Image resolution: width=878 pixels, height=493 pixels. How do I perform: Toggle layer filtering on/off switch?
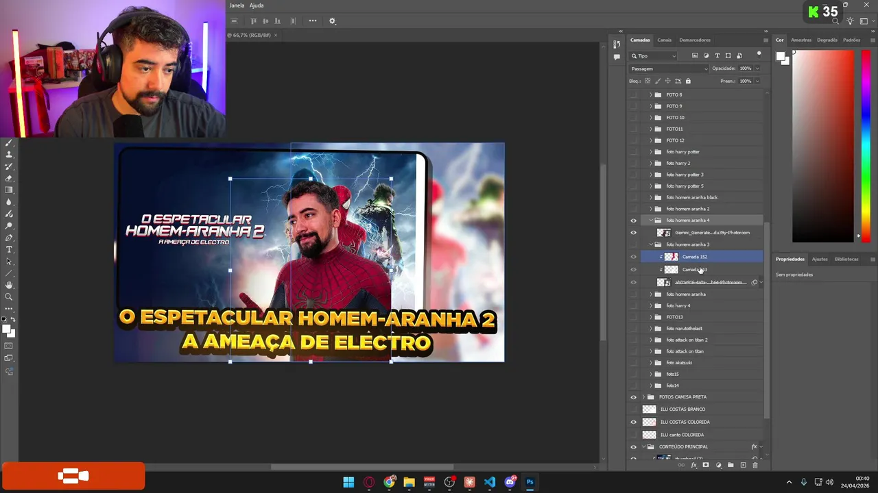coord(759,54)
